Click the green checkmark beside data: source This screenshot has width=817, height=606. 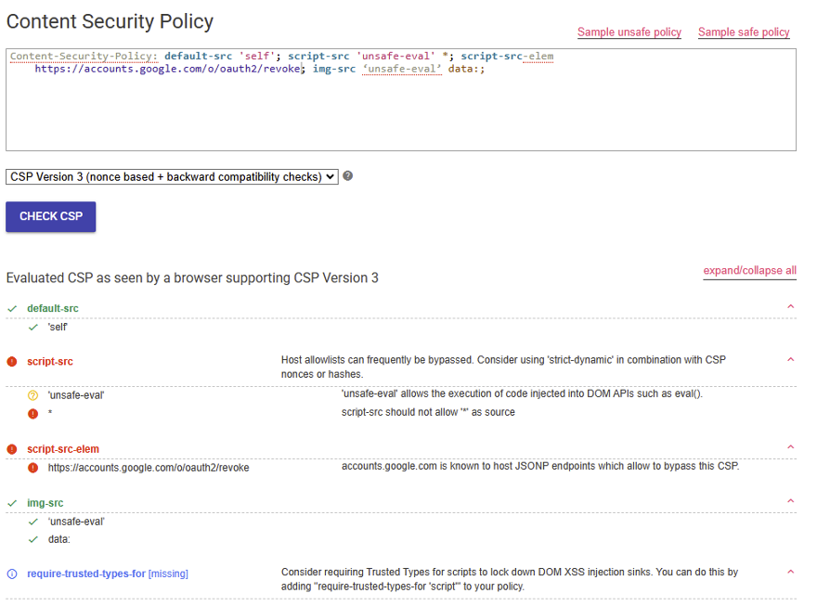pyautogui.click(x=33, y=539)
